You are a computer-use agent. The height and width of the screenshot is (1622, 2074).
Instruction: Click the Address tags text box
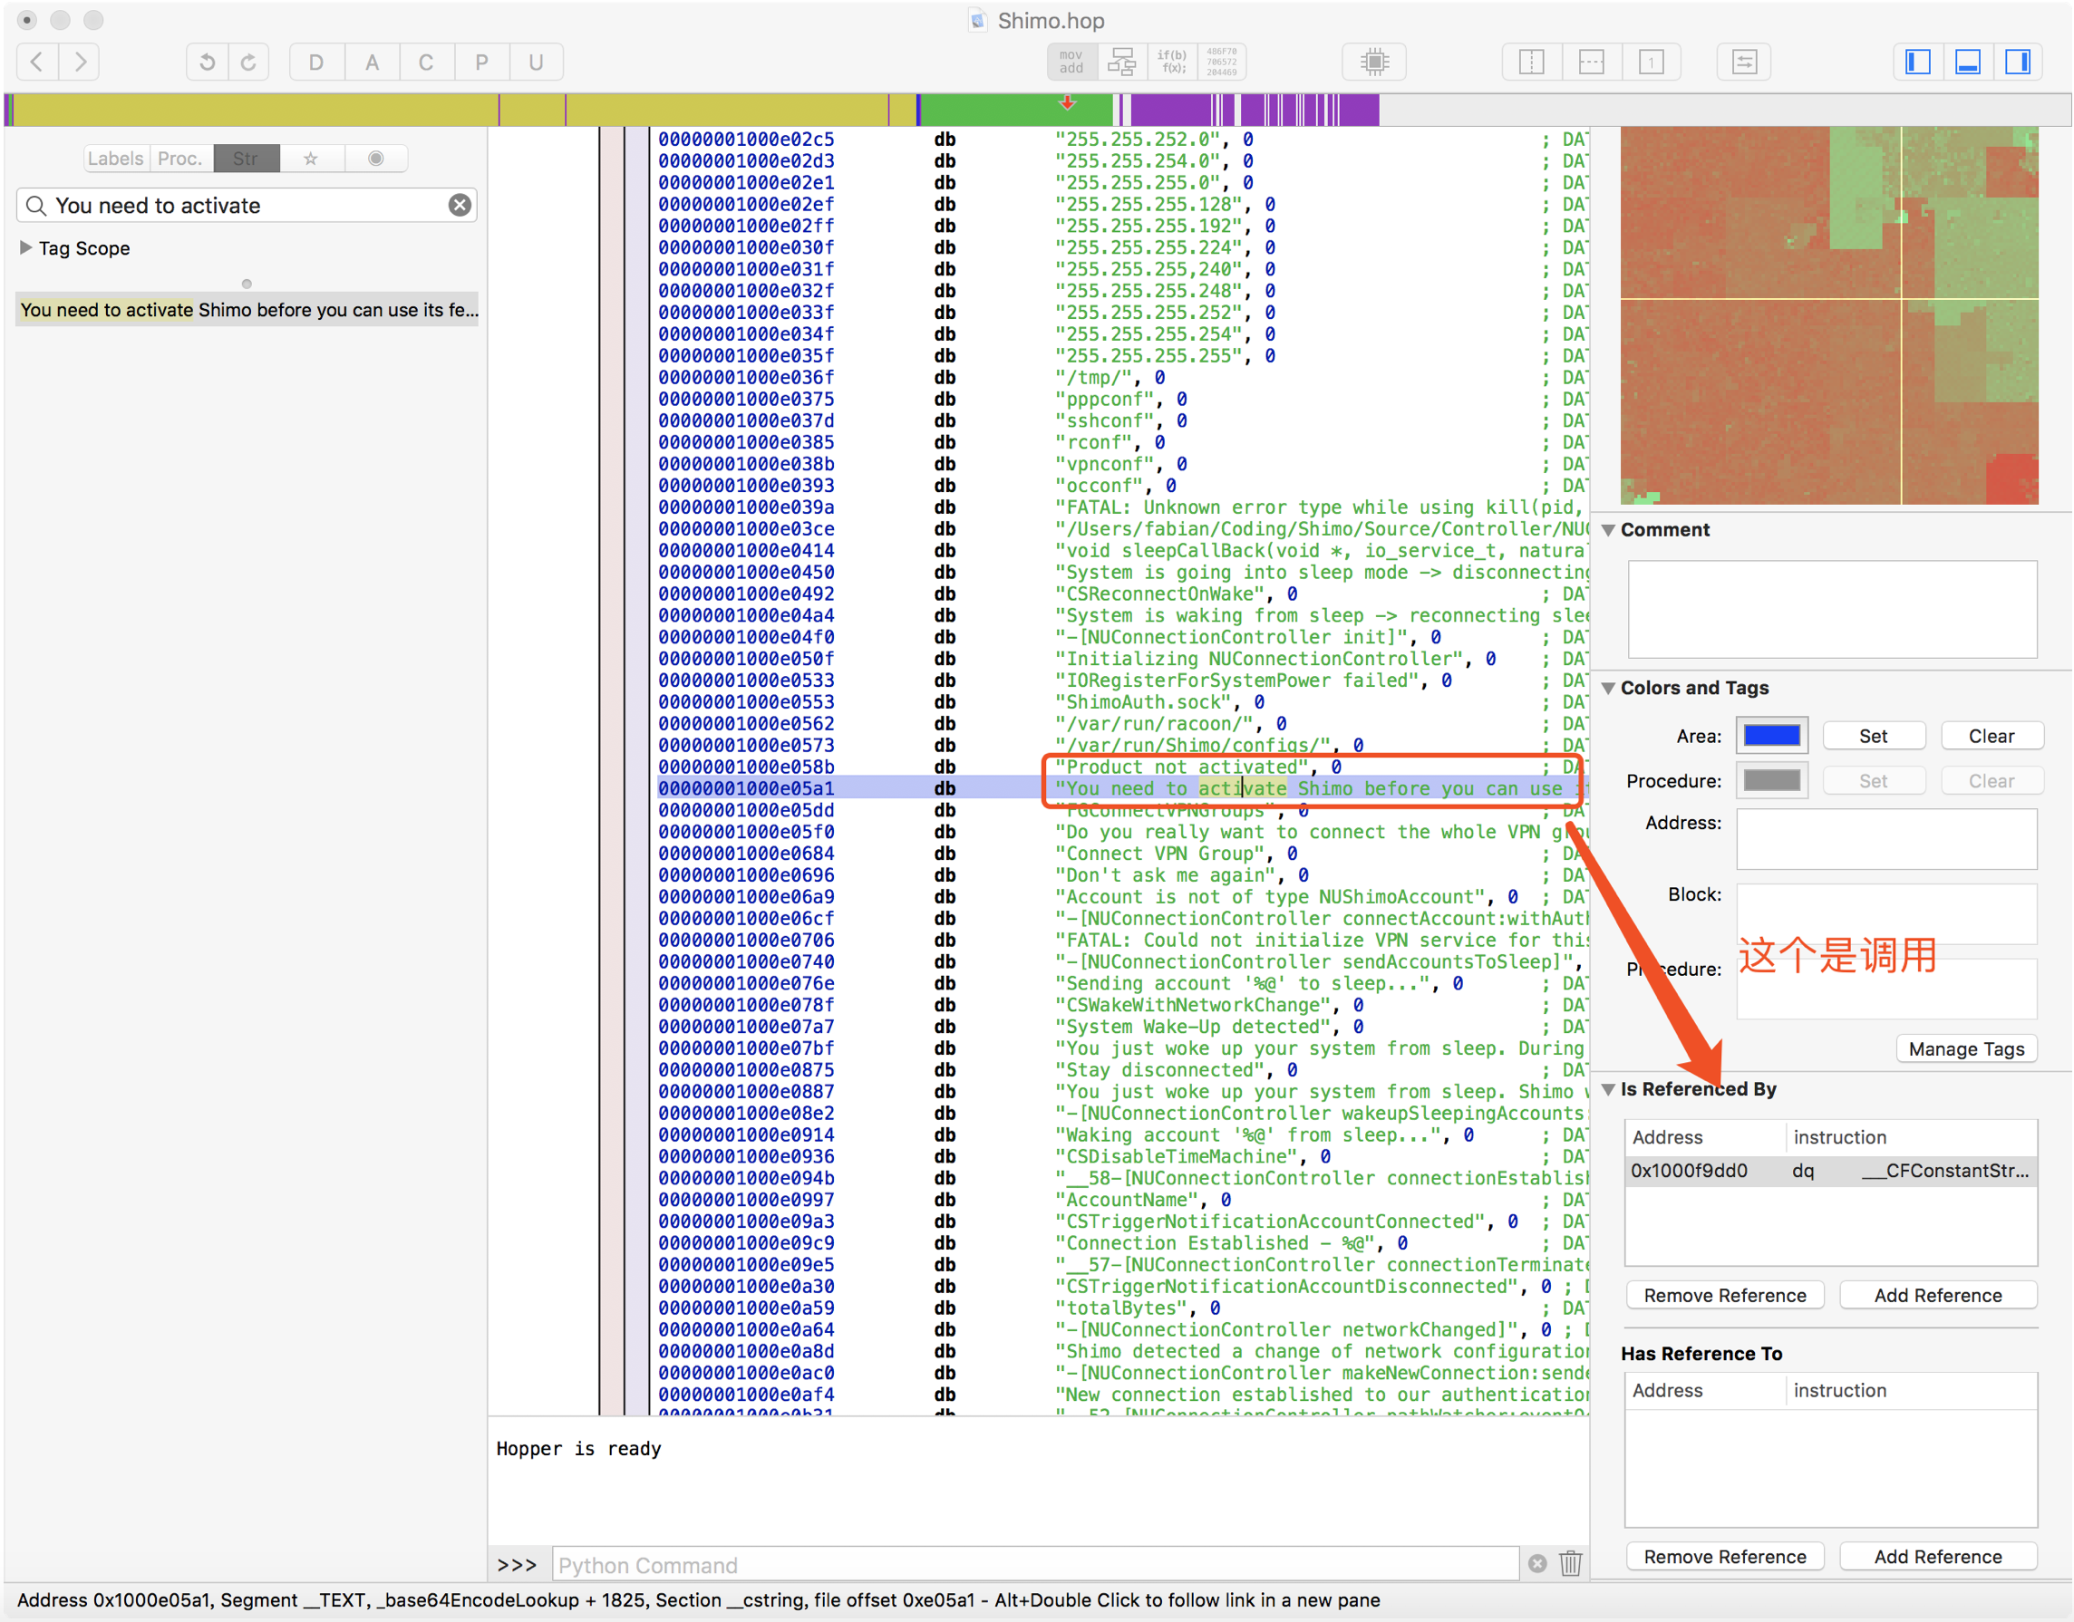pos(1885,838)
